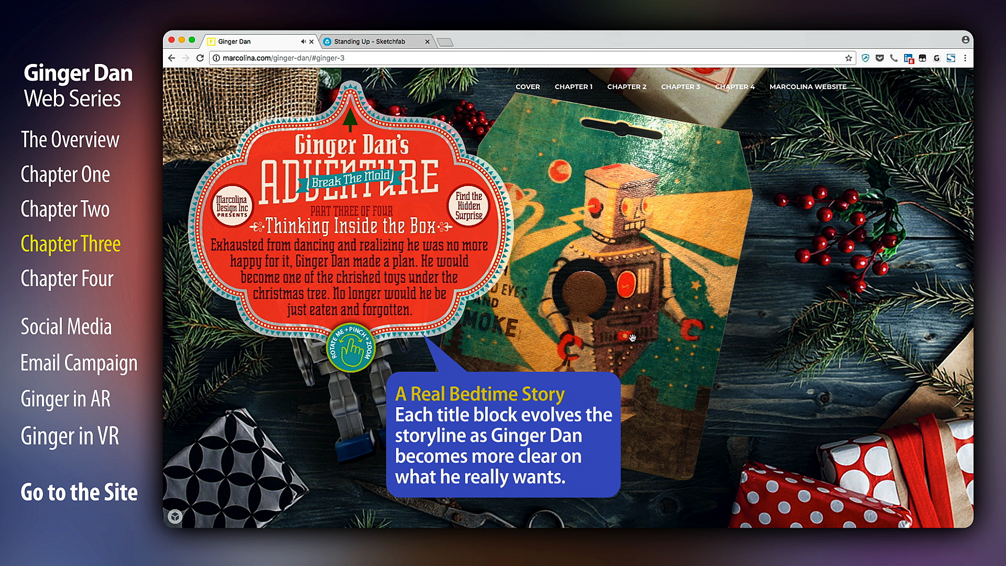Viewport: 1006px width, 566px height.
Task: Click the Tampermonkey extension icon
Action: 923,58
